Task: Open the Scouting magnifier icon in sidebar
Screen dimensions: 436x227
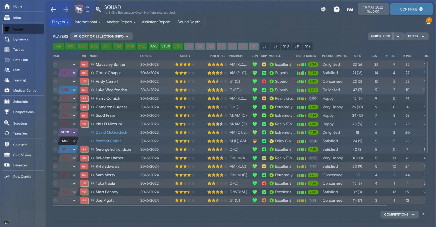Action: click(7, 123)
